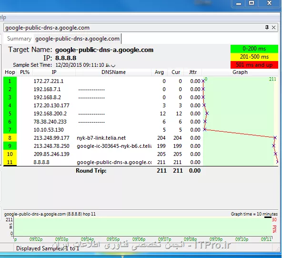Screen dimensions: 282x258
Task: Click the hop 5 graph point marker
Action: 207,113
